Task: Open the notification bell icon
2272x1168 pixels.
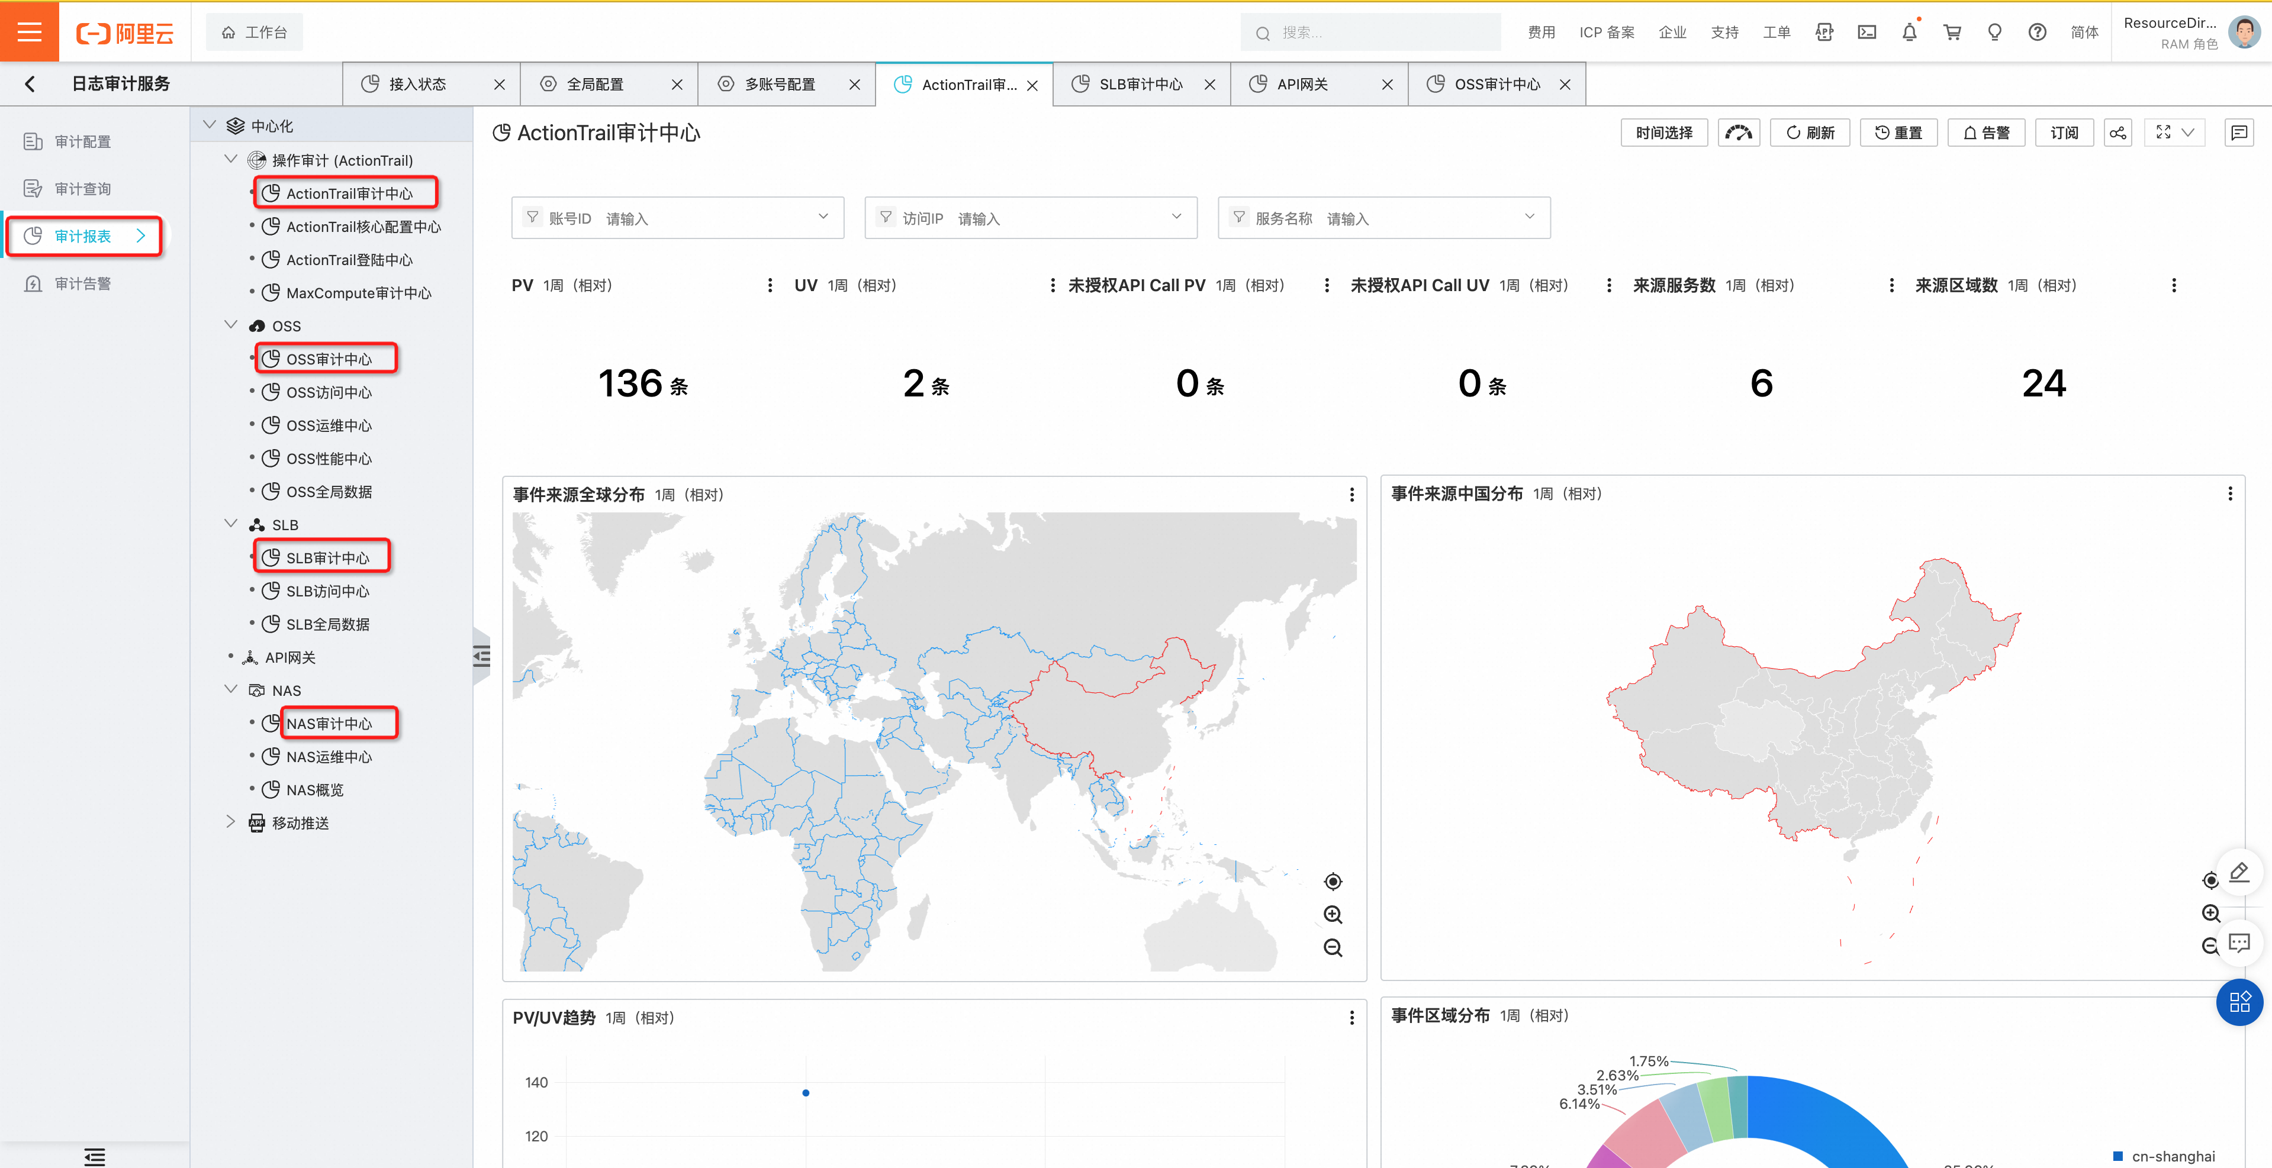Action: (x=1910, y=33)
